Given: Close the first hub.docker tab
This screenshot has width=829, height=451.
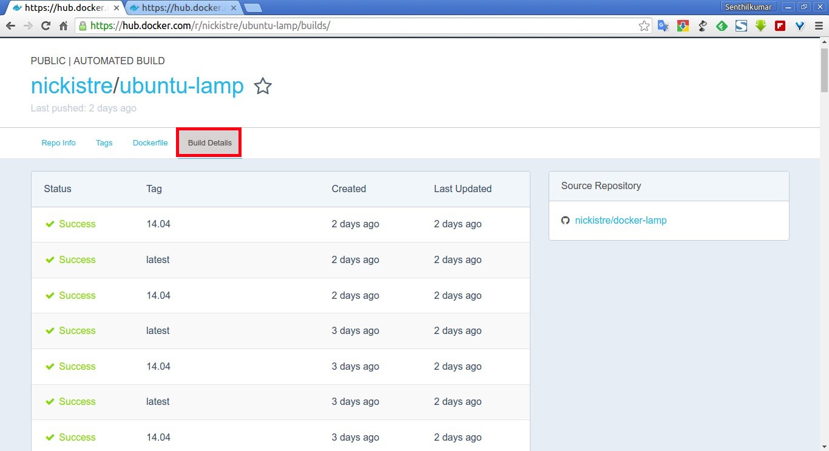Looking at the screenshot, I should (x=117, y=8).
